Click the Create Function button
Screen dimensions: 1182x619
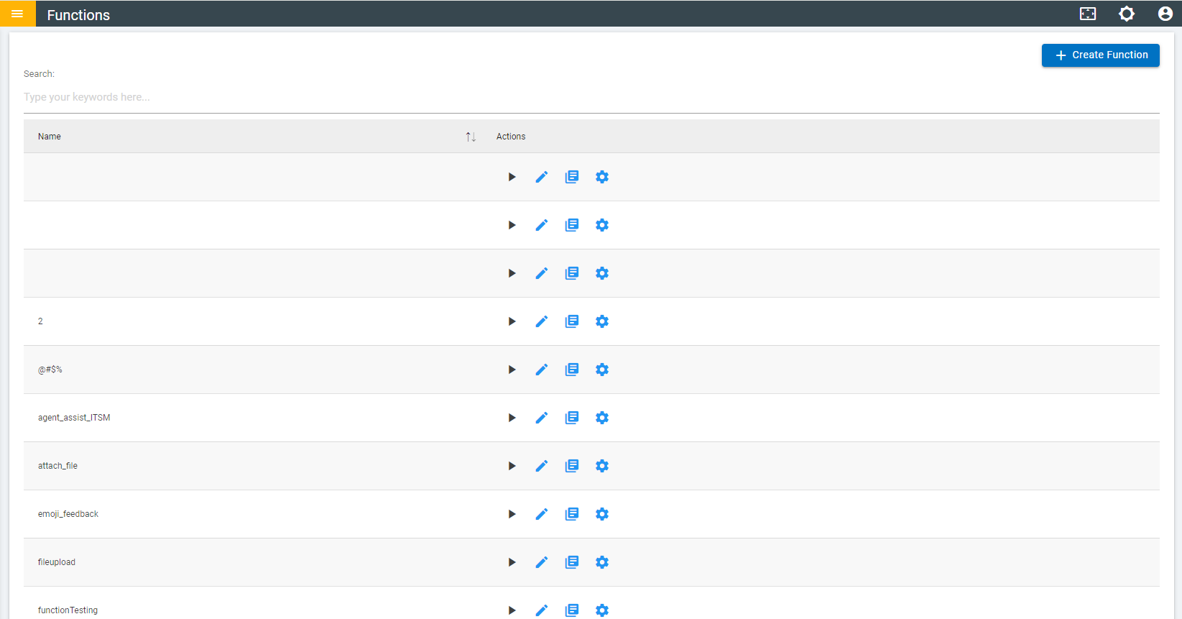point(1101,55)
